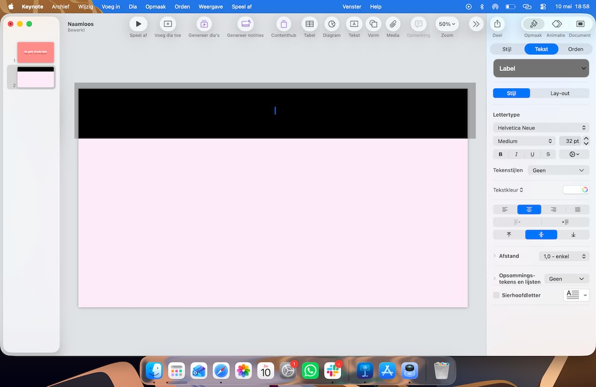Screen dimensions: 596x387
Task: Open the Media picker
Action: (x=393, y=24)
